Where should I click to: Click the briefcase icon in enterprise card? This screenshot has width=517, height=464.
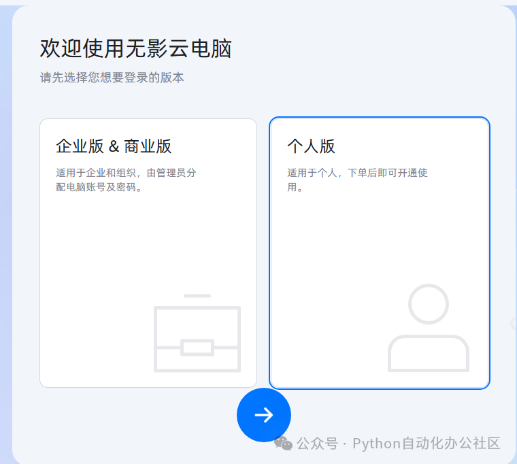pos(197,333)
